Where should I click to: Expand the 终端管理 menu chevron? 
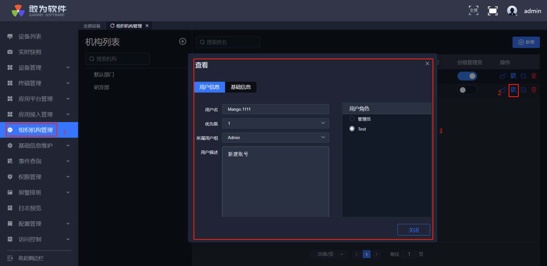tap(68, 83)
